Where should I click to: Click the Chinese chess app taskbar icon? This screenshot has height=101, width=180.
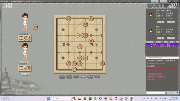[131, 98]
